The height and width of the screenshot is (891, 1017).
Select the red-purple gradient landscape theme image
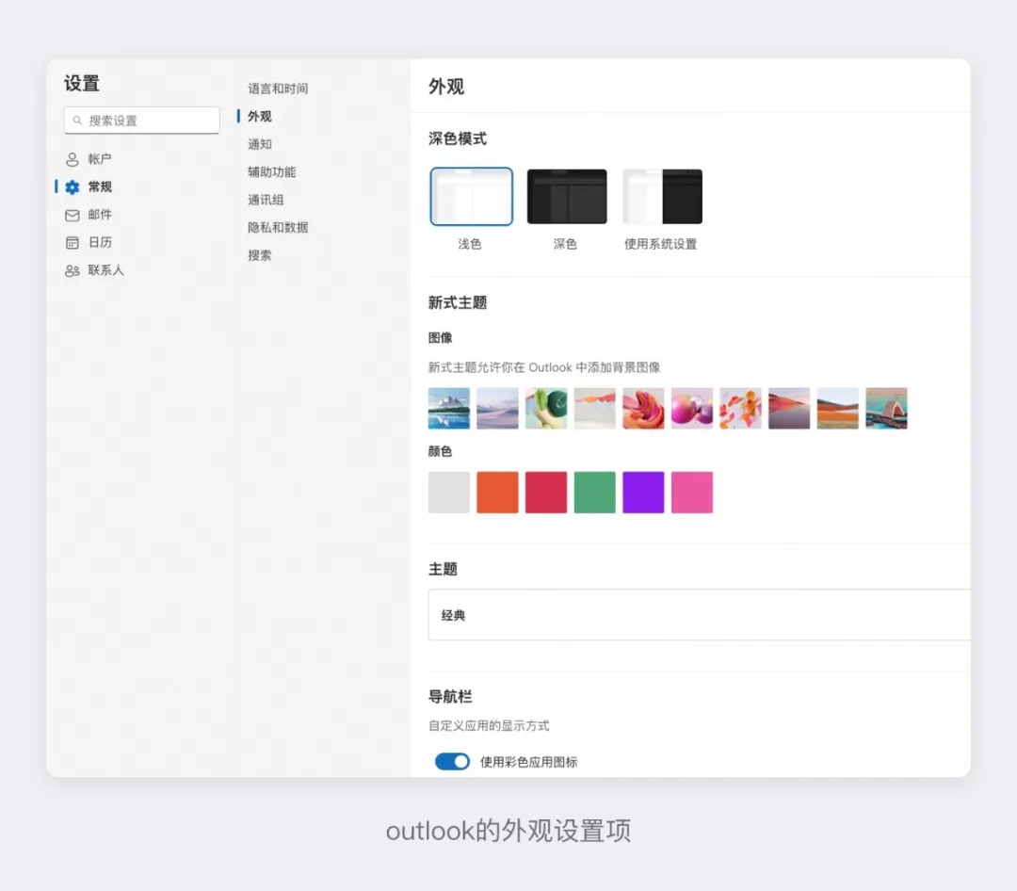[789, 408]
